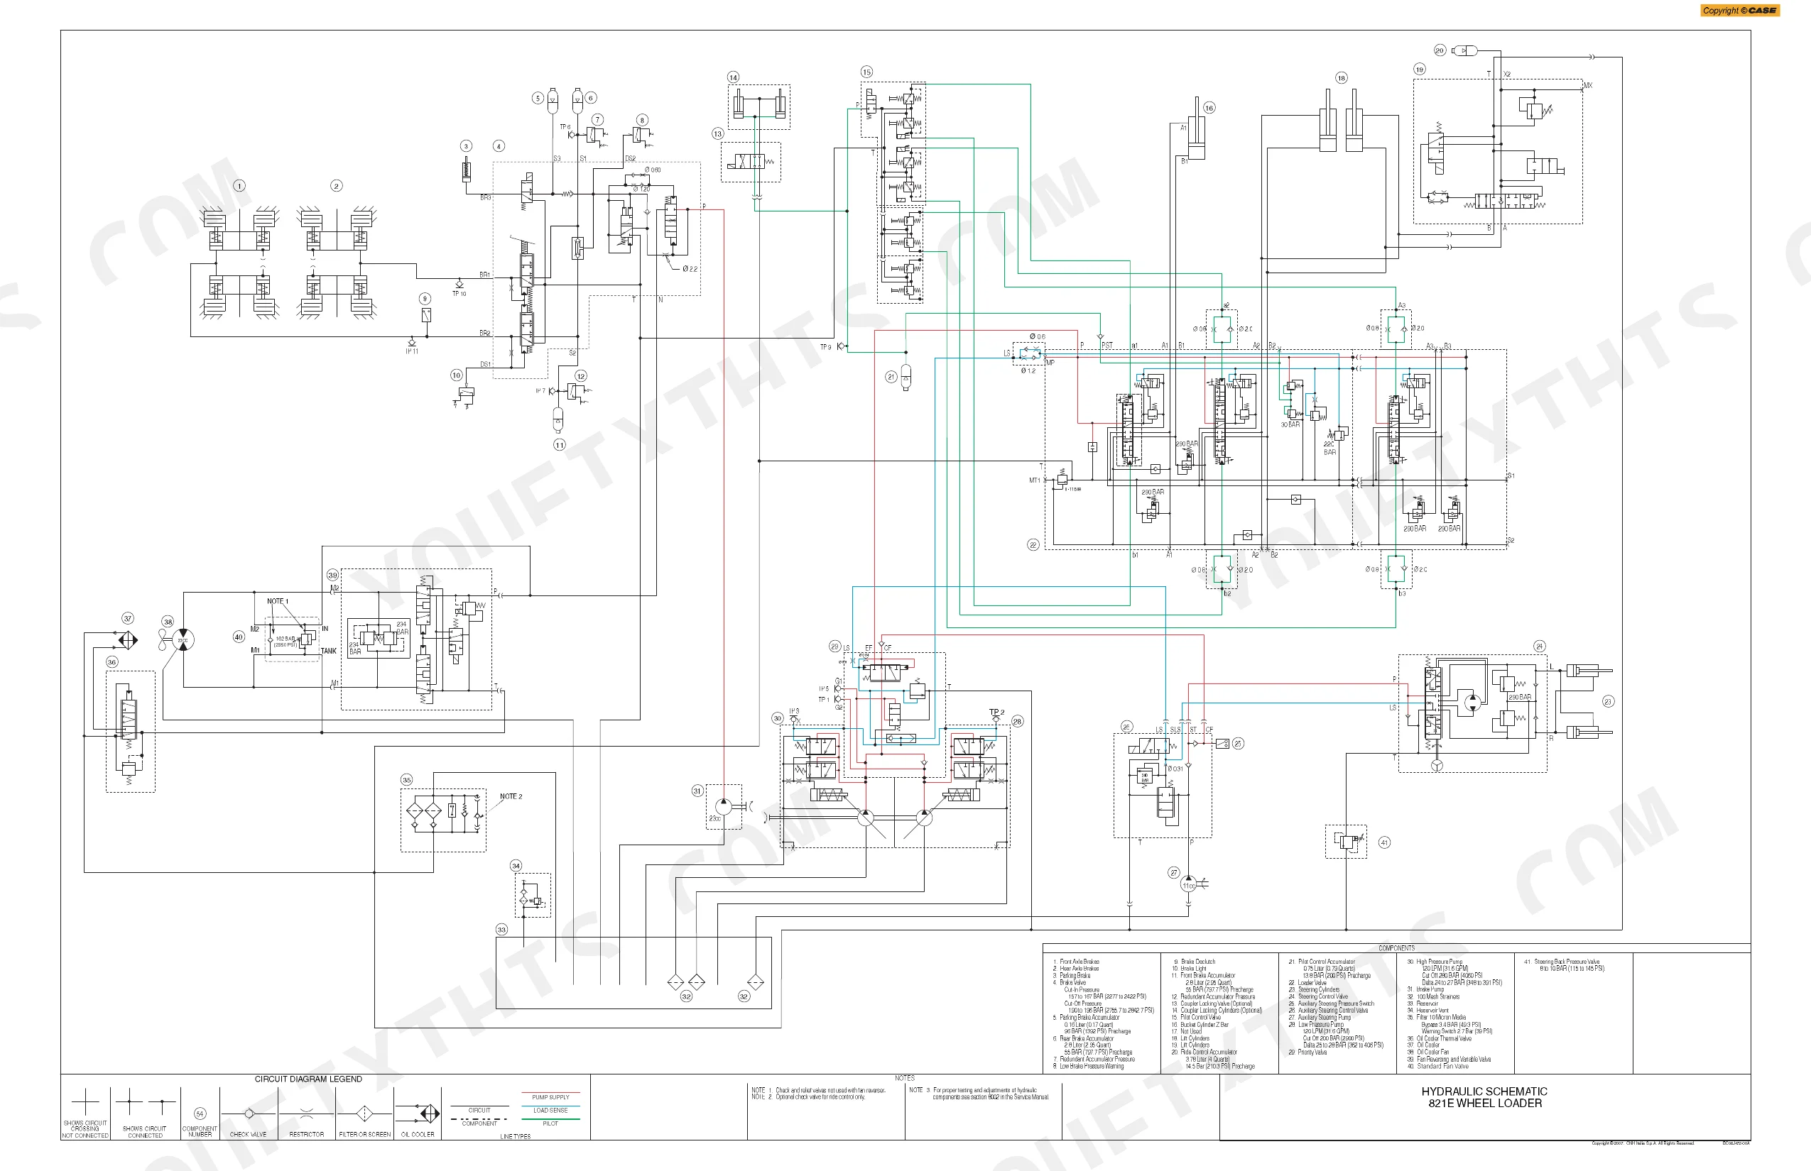The height and width of the screenshot is (1171, 1811).
Task: Click component number 23 callout circle
Action: pos(1608,702)
